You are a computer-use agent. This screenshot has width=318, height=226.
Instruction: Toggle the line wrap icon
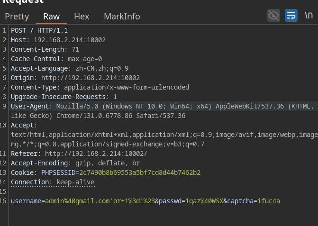point(291,16)
